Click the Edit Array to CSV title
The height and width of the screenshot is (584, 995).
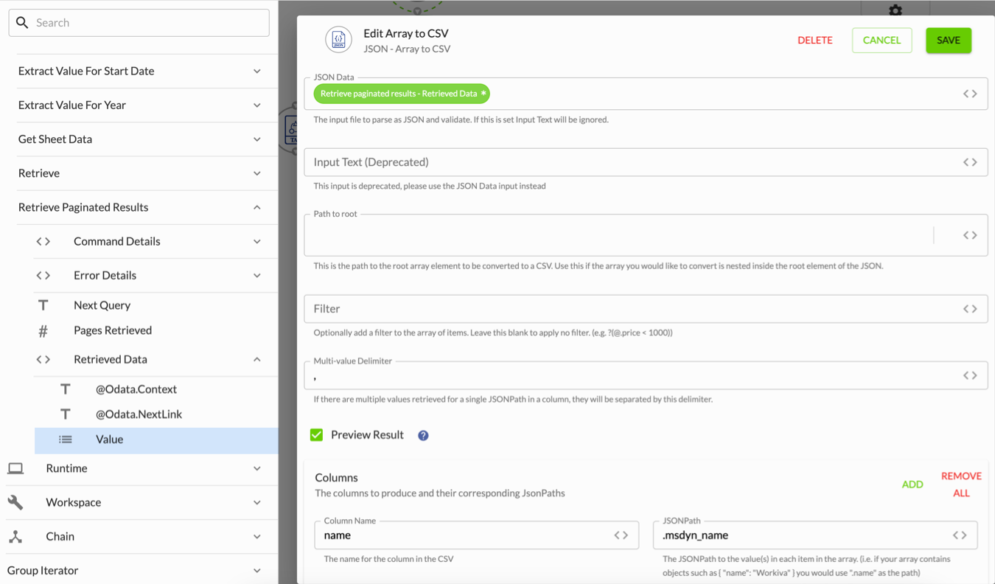[406, 33]
